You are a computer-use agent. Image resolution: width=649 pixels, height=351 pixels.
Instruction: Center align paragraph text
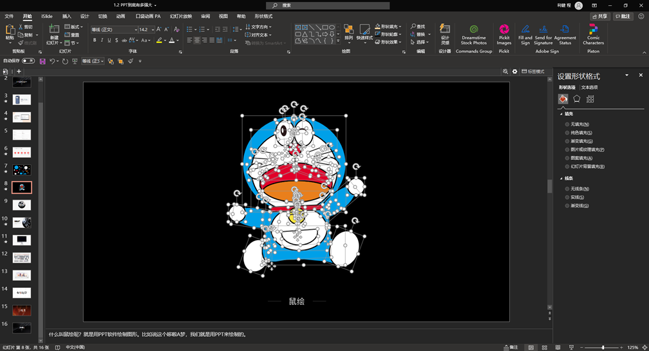click(x=197, y=40)
